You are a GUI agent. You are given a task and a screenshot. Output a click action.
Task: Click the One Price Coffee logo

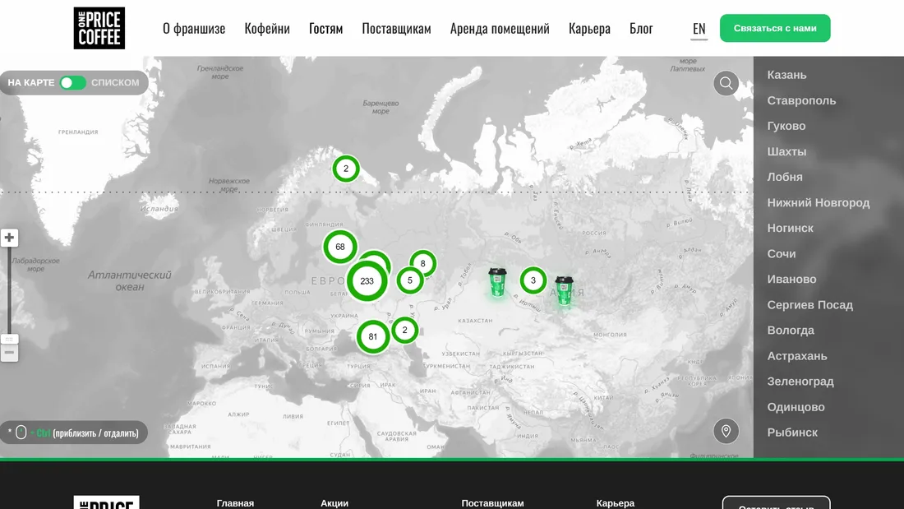click(99, 27)
